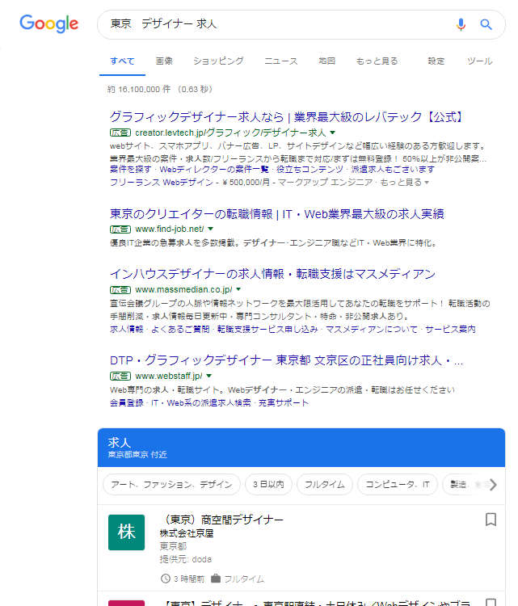This screenshot has height=606, width=518.
Task: Open 役立ちコンテンツ sitelink
Action: point(310,170)
